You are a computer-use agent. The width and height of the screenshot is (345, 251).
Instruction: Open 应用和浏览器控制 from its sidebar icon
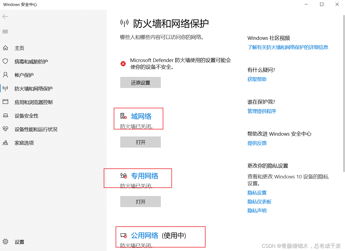point(5,102)
